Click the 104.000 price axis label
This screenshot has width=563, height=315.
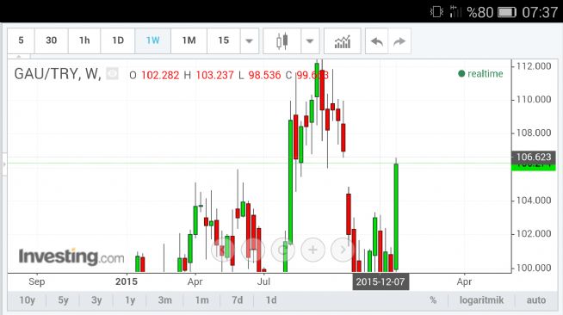click(534, 201)
